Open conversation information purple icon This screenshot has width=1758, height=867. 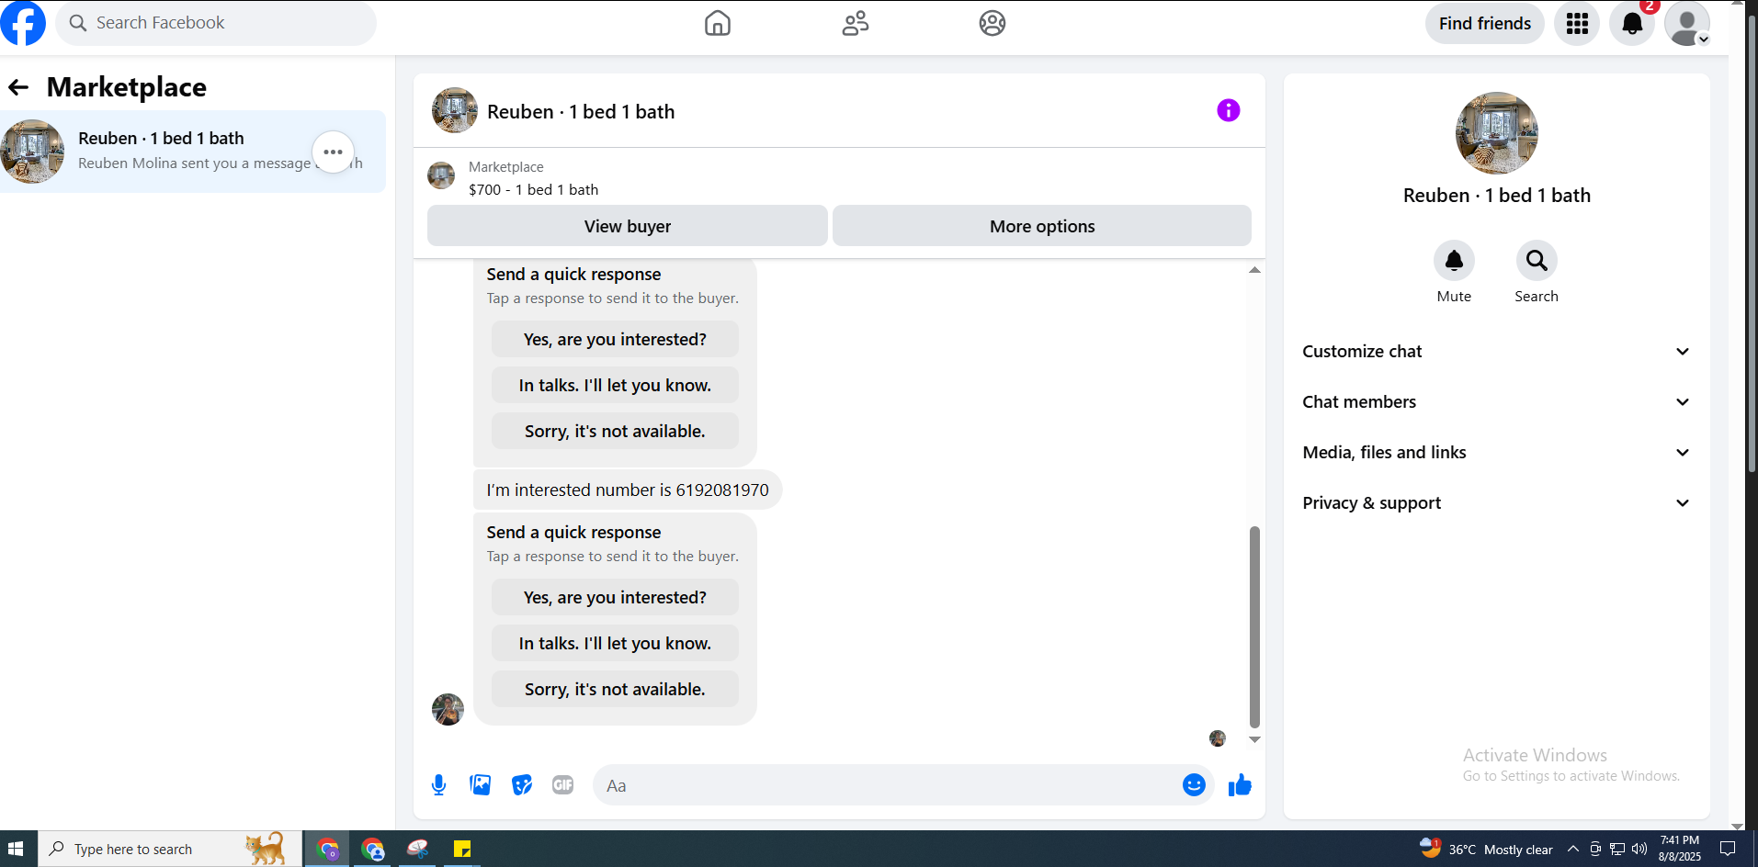[x=1228, y=110]
